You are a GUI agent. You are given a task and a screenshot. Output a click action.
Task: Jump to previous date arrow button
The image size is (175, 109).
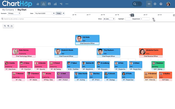click(54, 13)
